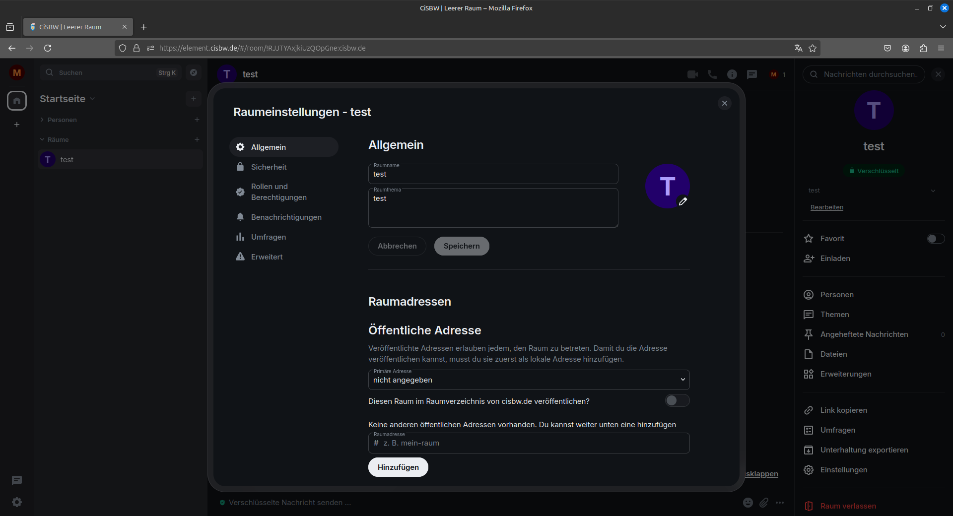Open the explore rooms compass icon

194,72
